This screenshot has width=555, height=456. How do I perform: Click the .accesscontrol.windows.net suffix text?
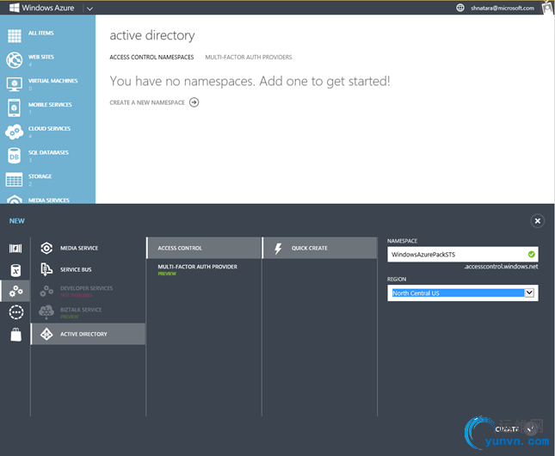pyautogui.click(x=501, y=267)
